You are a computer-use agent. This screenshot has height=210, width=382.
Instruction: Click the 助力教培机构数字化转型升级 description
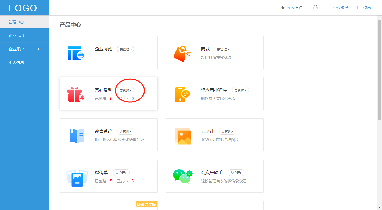tap(119, 140)
